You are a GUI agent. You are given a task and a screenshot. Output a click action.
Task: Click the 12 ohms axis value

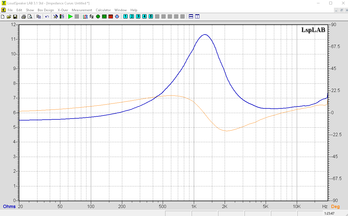click(14, 24)
